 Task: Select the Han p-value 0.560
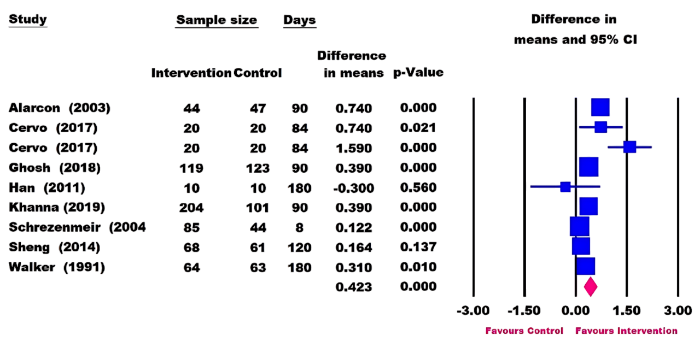click(418, 187)
